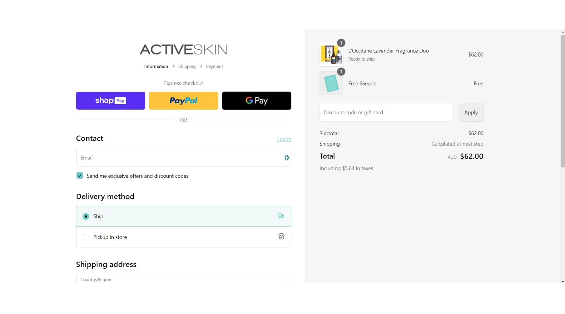Open the Country/Region dropdown

183,279
